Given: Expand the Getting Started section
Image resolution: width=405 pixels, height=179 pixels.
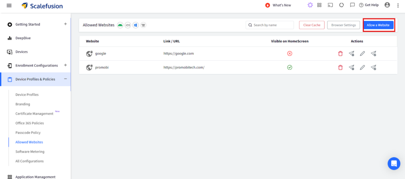Looking at the screenshot, I should pos(65,24).
